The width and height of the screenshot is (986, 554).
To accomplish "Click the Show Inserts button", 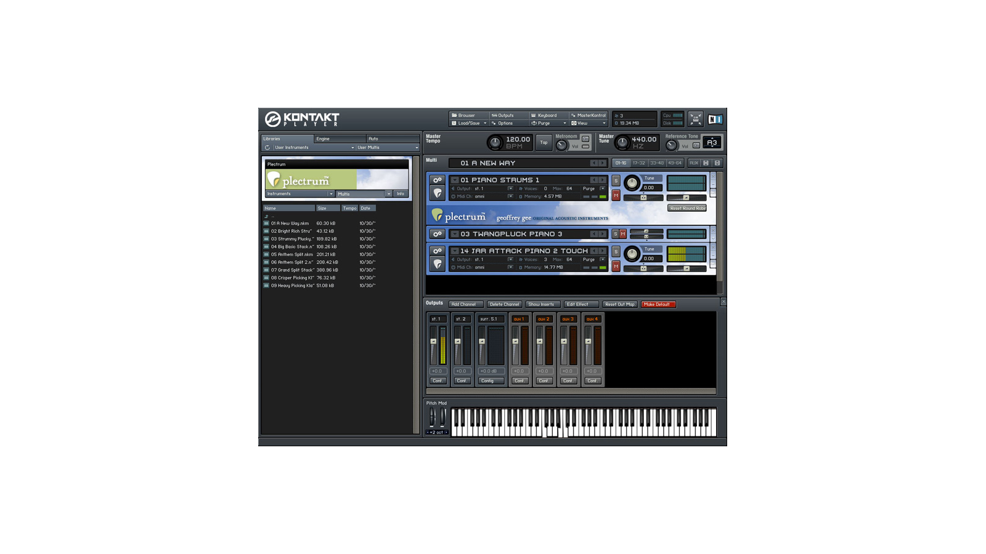I will 542,304.
